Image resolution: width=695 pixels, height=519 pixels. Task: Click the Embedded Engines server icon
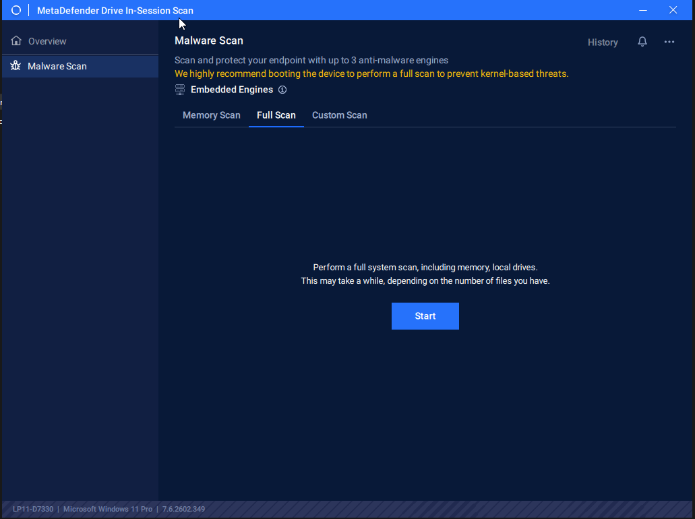[x=180, y=90]
